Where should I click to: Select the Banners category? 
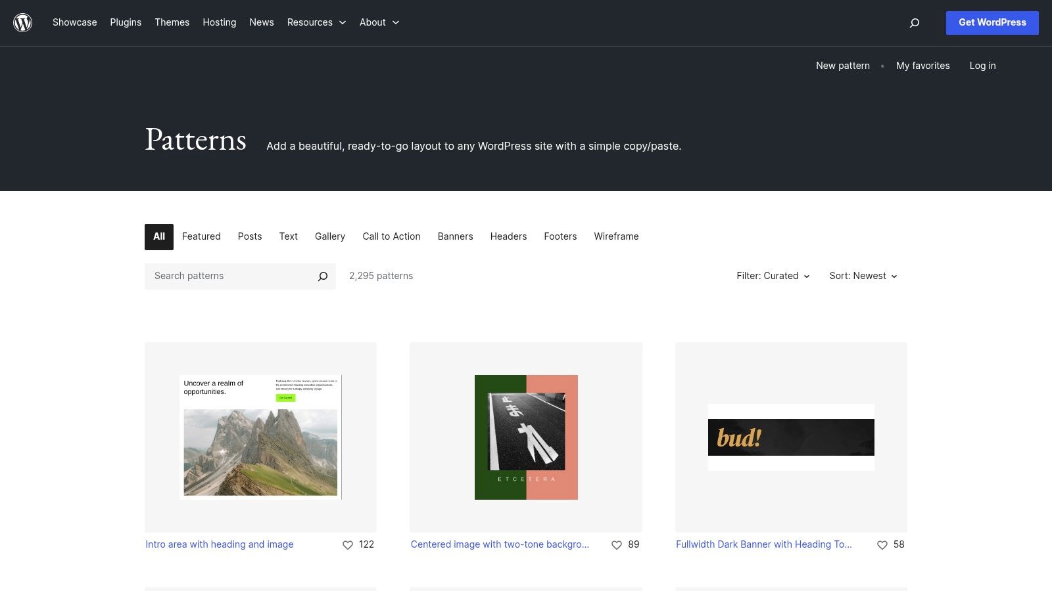point(456,236)
